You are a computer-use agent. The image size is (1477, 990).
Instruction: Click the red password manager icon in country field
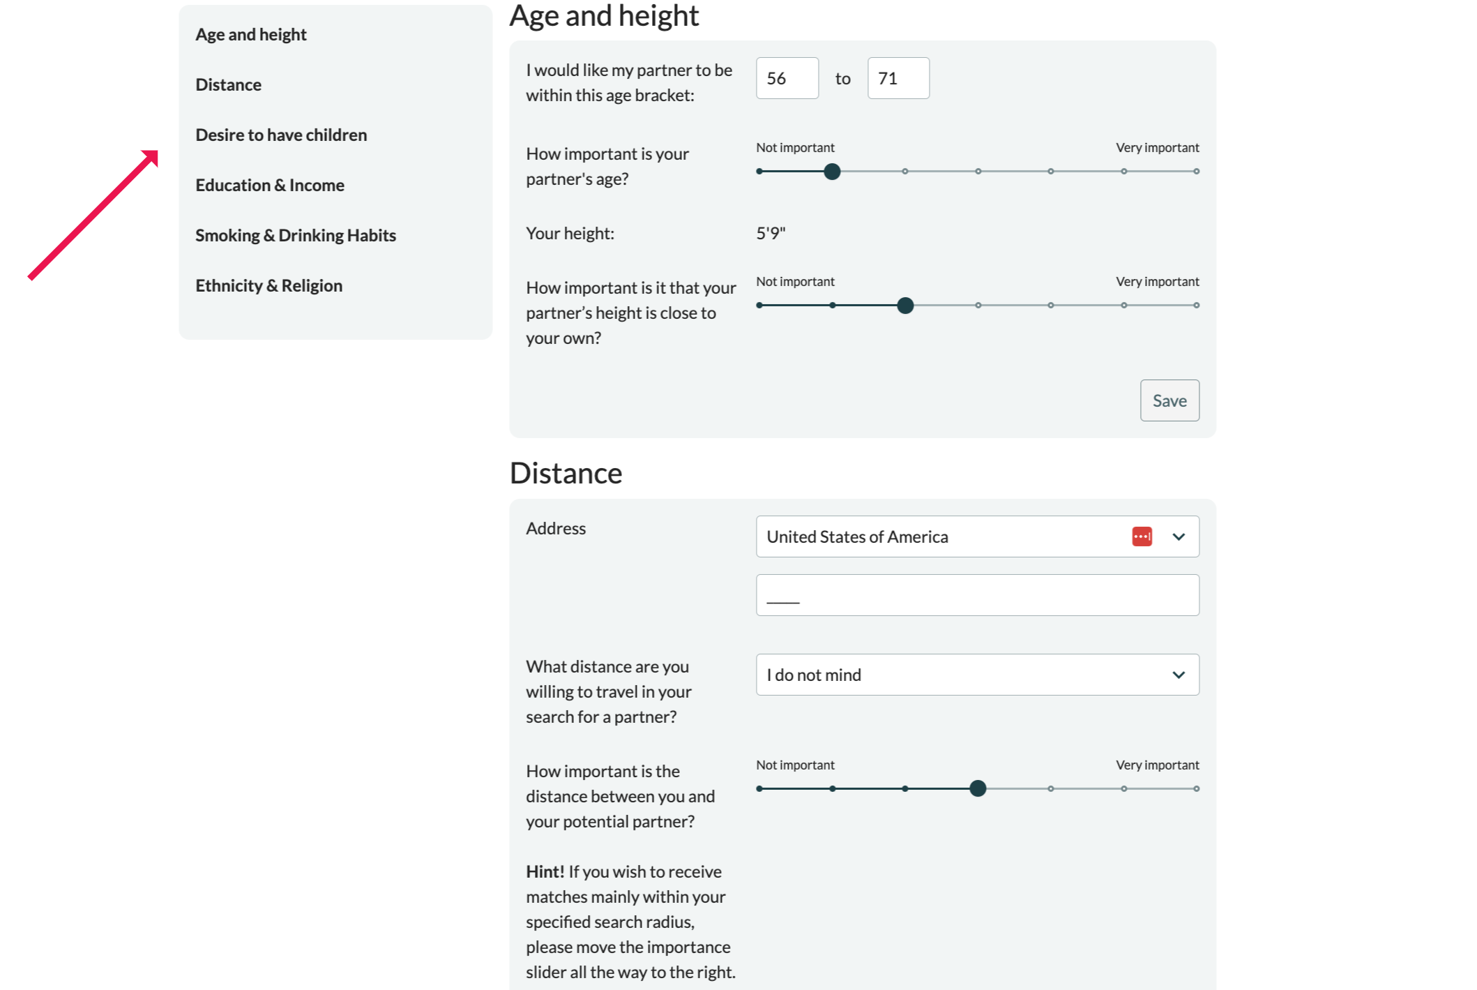1142,537
